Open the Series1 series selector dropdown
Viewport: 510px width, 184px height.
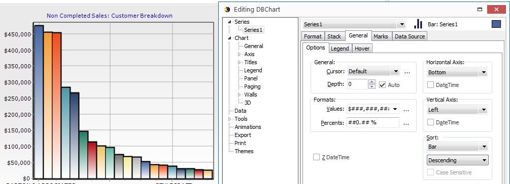[402, 24]
